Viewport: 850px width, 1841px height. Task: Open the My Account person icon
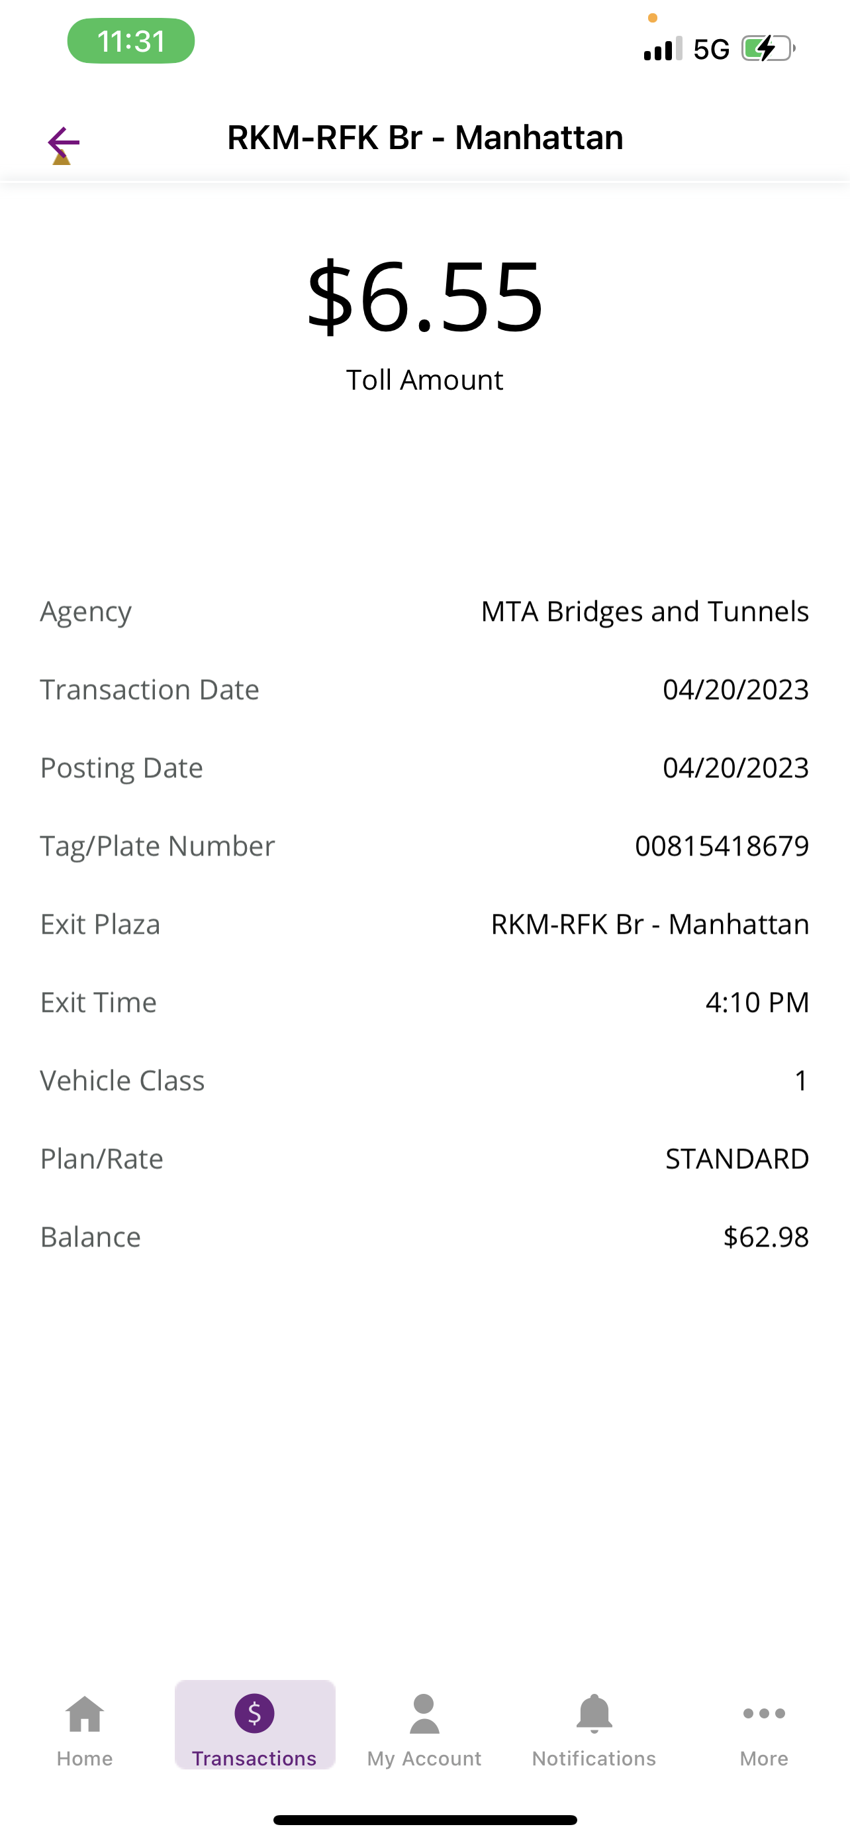(424, 1714)
